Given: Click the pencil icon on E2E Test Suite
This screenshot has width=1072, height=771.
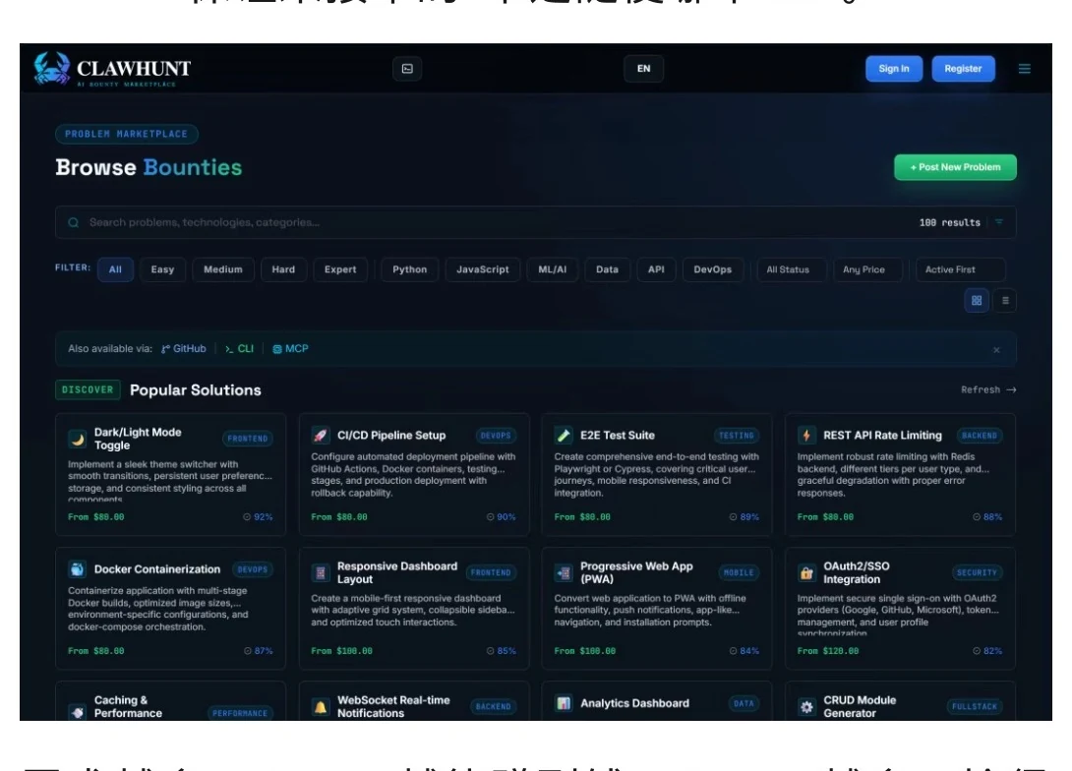Looking at the screenshot, I should click(x=564, y=436).
